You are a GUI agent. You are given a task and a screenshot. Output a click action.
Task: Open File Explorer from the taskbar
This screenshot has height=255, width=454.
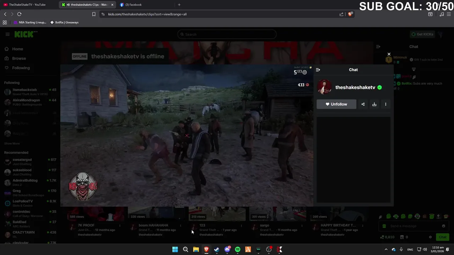click(x=196, y=249)
